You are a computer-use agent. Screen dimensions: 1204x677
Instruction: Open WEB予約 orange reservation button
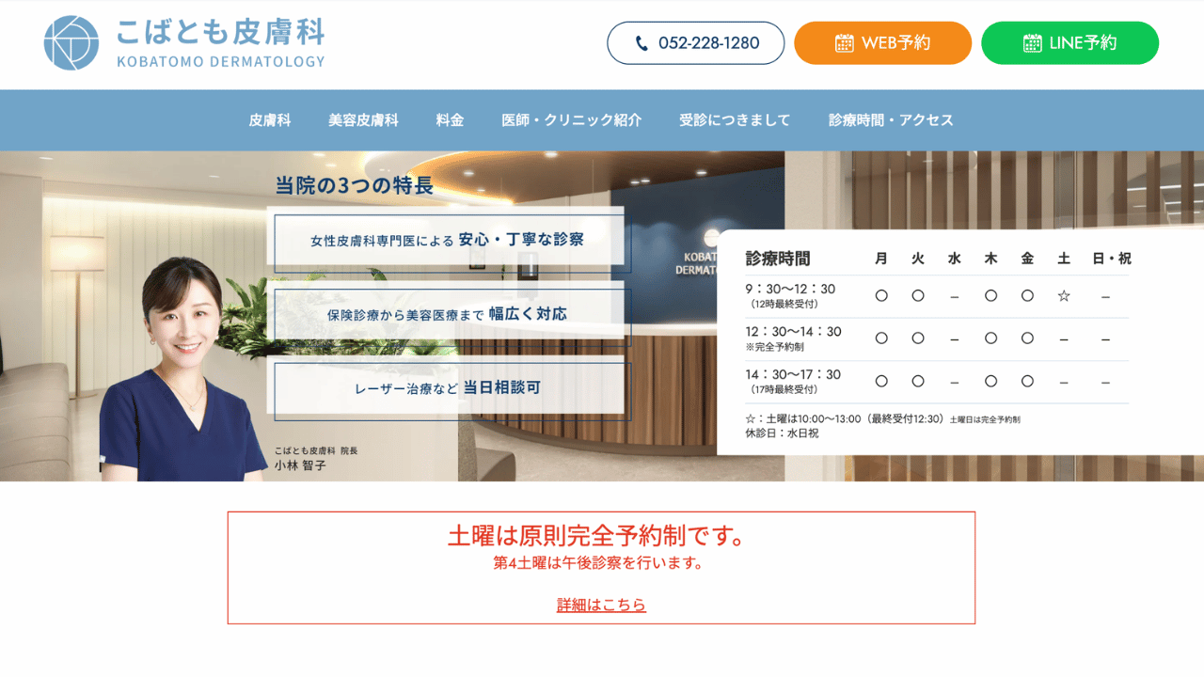(883, 43)
